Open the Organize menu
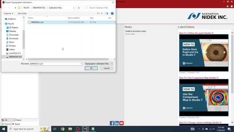Screen dimensions: 234x132 tap(8, 14)
